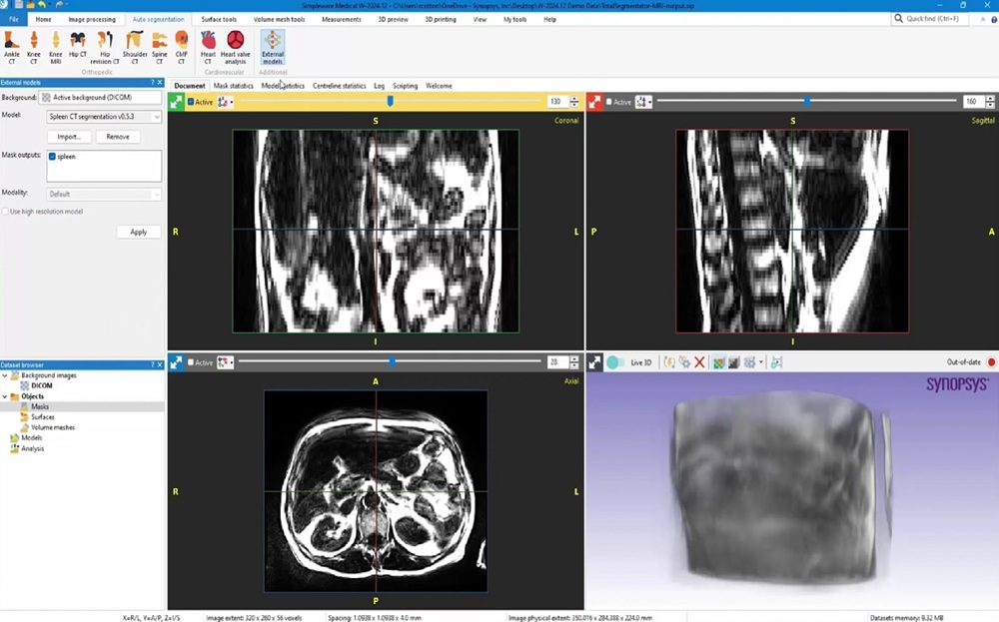Enable Active checkbox in the sagittal view
This screenshot has width=999, height=622.
pos(608,102)
